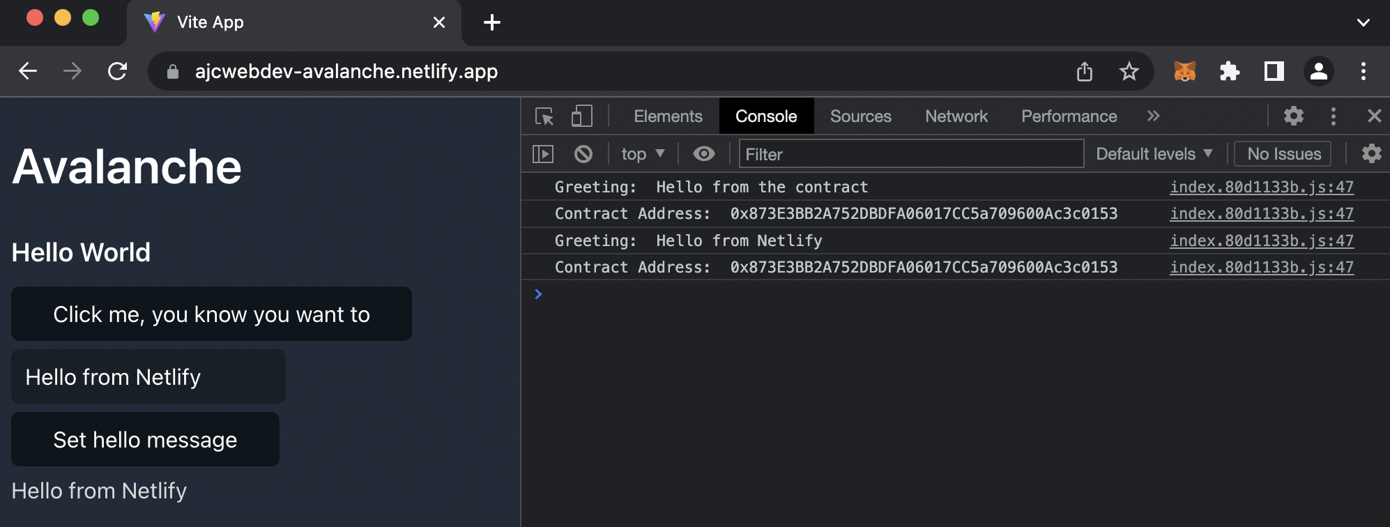
Task: Open console settings gear beside No Issues
Action: click(1371, 154)
